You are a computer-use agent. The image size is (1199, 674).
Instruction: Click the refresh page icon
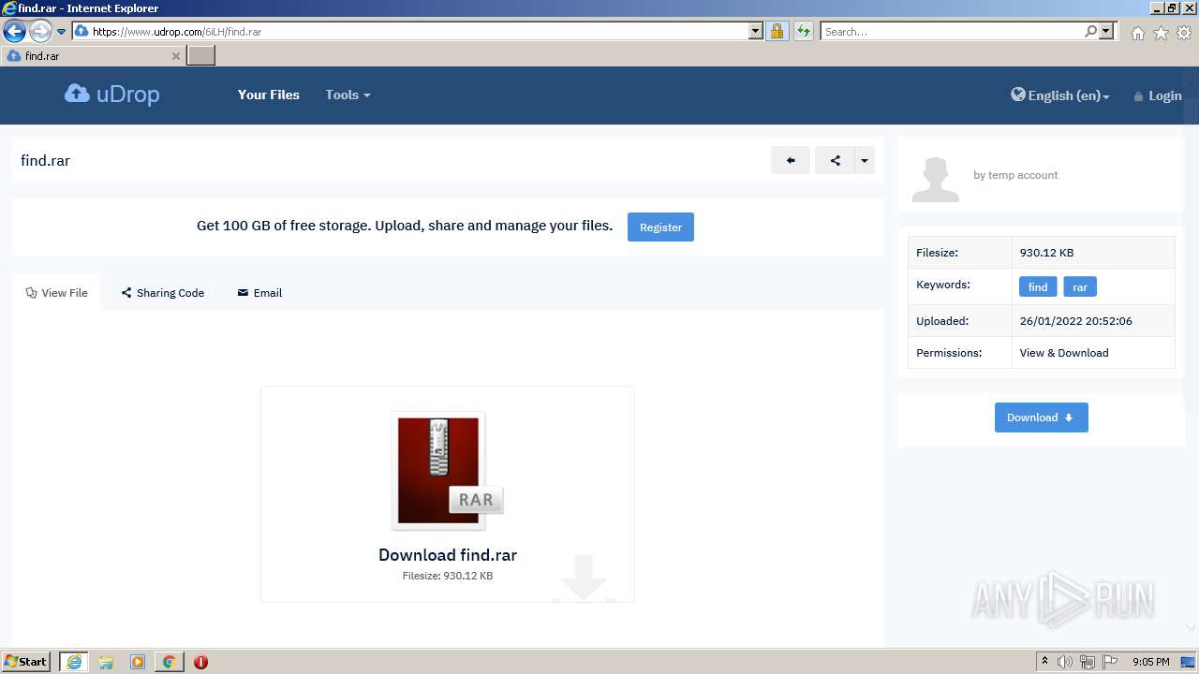click(x=804, y=31)
